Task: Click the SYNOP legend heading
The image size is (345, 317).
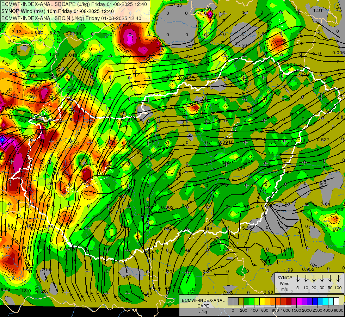Action: pyautogui.click(x=284, y=278)
